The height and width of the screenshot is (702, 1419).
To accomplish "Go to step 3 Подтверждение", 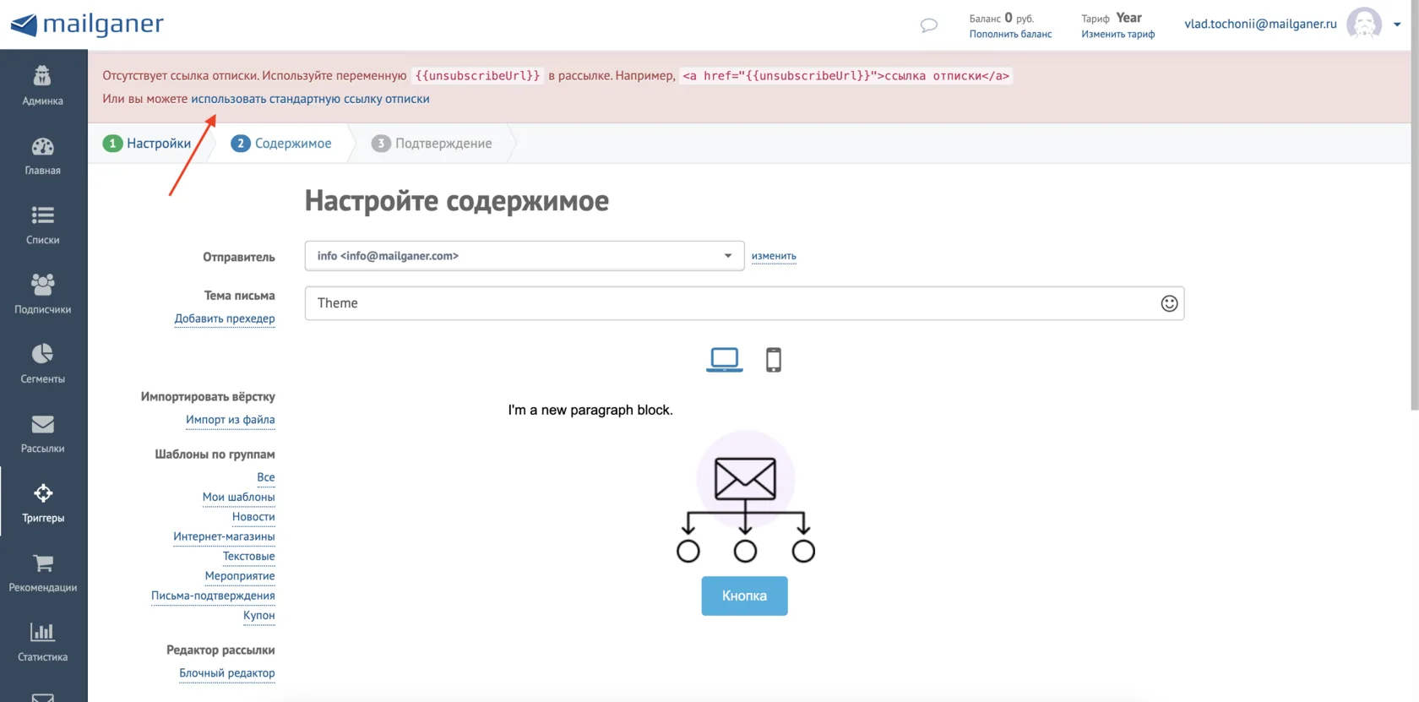I will tap(432, 144).
